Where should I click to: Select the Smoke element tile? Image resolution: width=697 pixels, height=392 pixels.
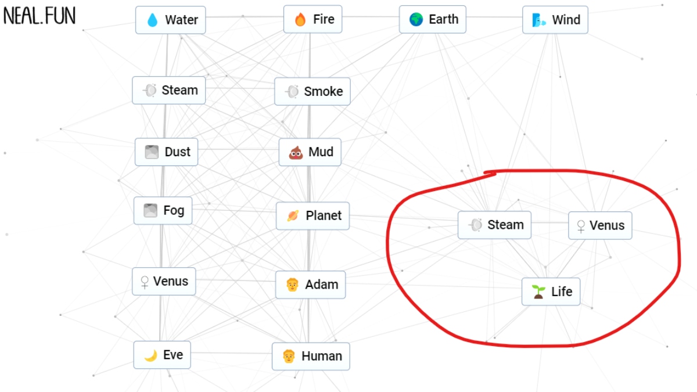click(x=312, y=92)
